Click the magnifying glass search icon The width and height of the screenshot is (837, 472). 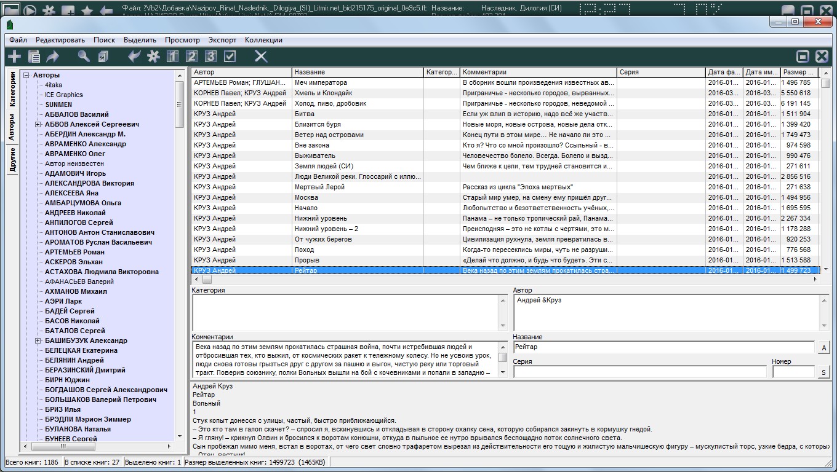point(84,57)
